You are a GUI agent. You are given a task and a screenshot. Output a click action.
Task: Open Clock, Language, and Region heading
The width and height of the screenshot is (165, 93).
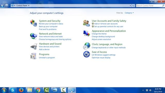[107, 44]
